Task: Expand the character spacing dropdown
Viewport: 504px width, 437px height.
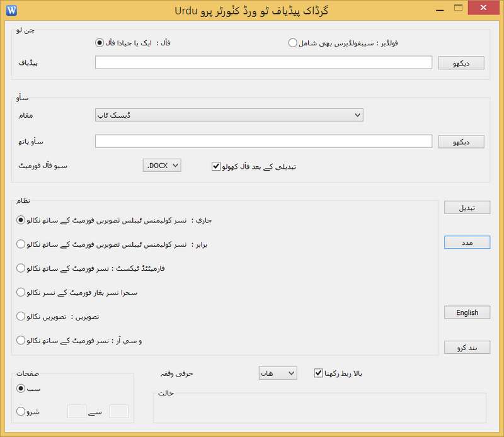Action: (277, 373)
